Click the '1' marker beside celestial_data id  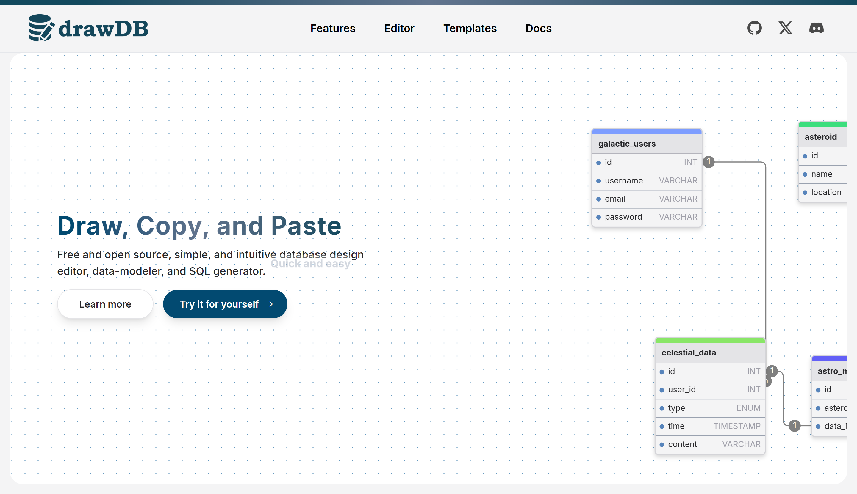click(772, 371)
